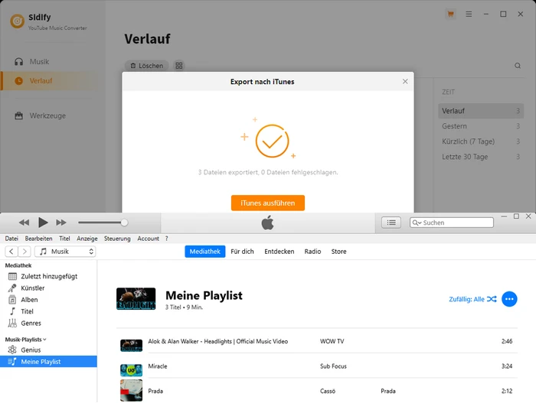The height and width of the screenshot is (403, 536).
Task: Open the Sidify hamburger menu
Action: click(469, 14)
